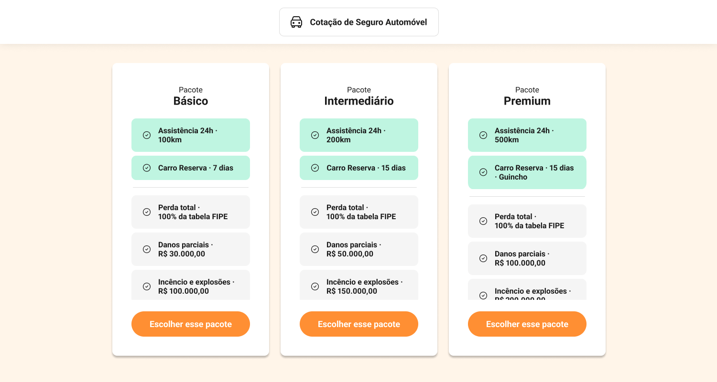Click Incêncio e explosões R$ 150.000,00 in Intermediário
The height and width of the screenshot is (382, 717).
point(358,286)
